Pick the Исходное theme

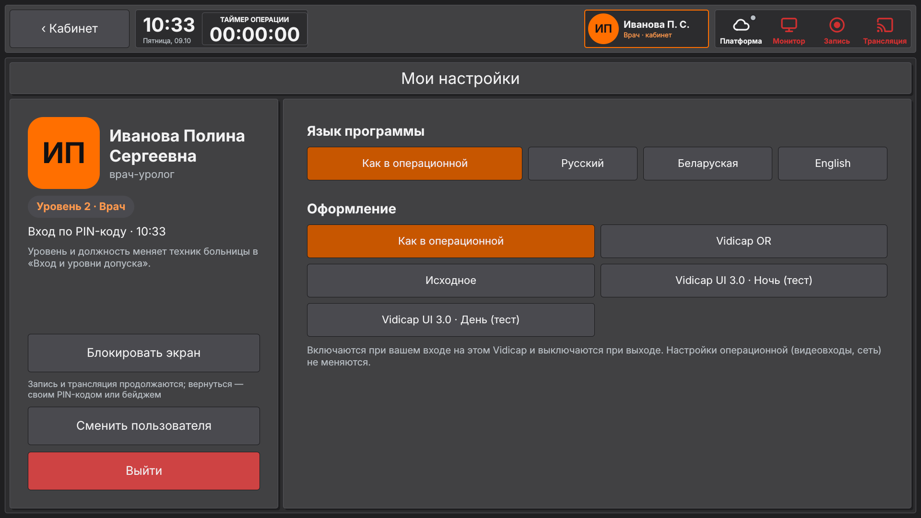(x=450, y=281)
